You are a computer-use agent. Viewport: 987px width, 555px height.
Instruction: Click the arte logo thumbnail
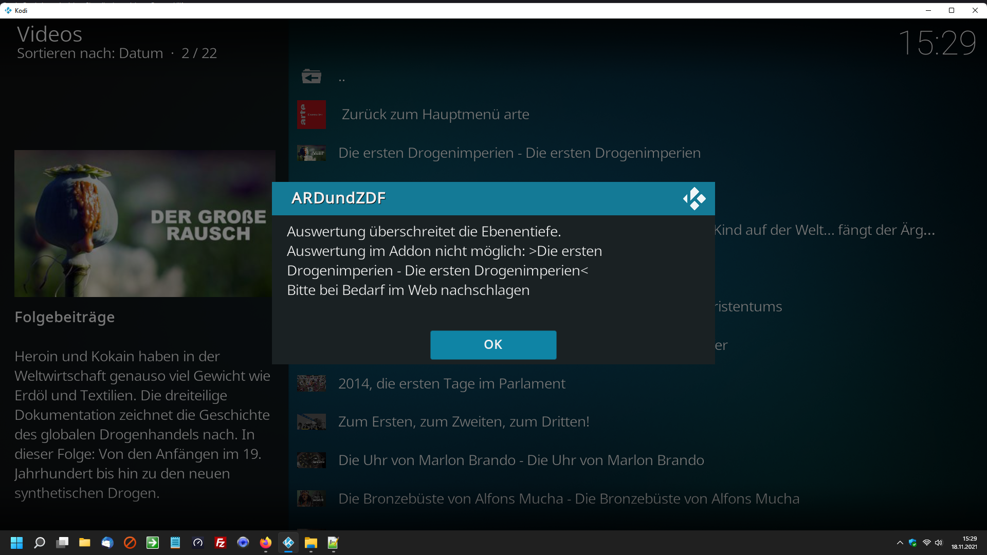pos(311,115)
